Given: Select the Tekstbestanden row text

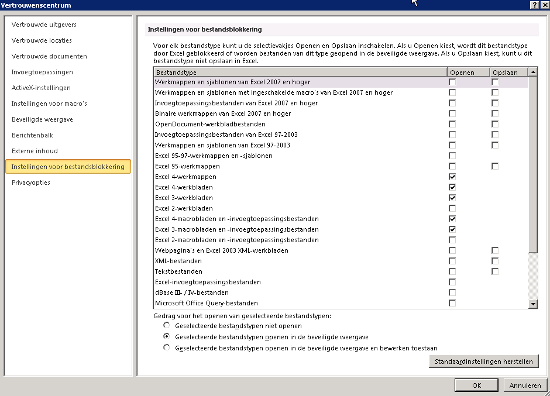Looking at the screenshot, I should click(178, 271).
